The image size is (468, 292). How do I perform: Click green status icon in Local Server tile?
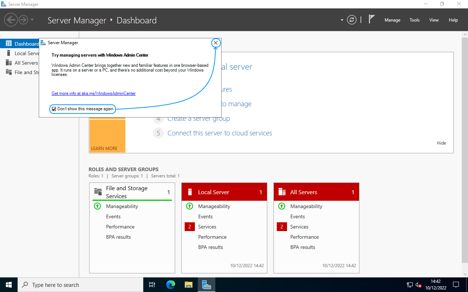(189, 206)
